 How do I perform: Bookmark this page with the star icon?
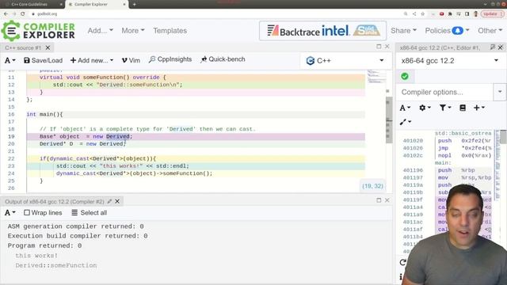click(422, 14)
